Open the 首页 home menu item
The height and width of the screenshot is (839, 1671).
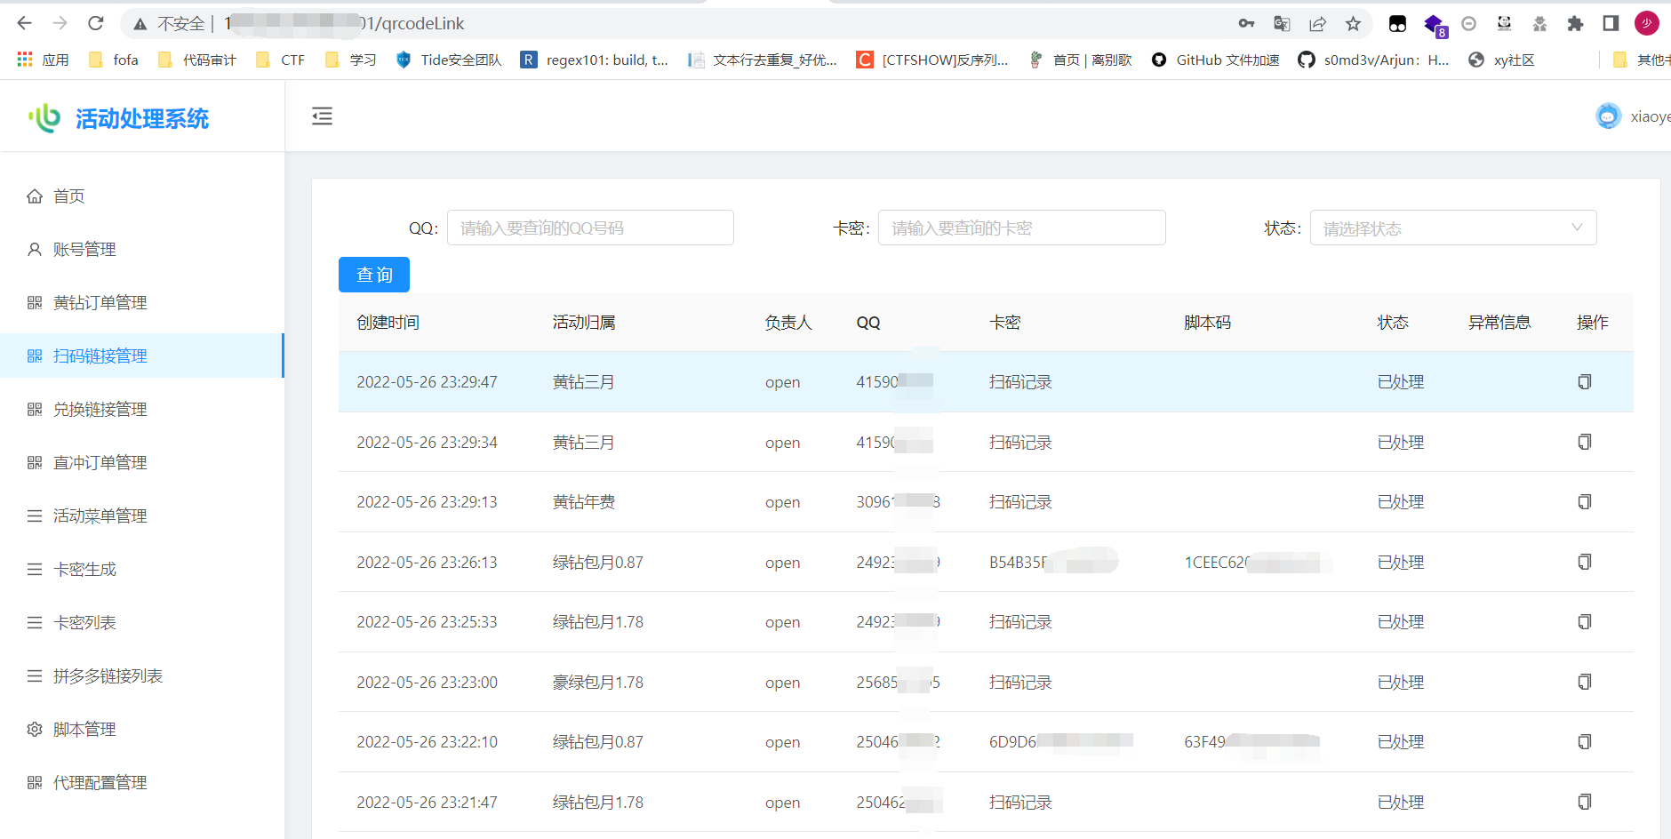[142, 196]
